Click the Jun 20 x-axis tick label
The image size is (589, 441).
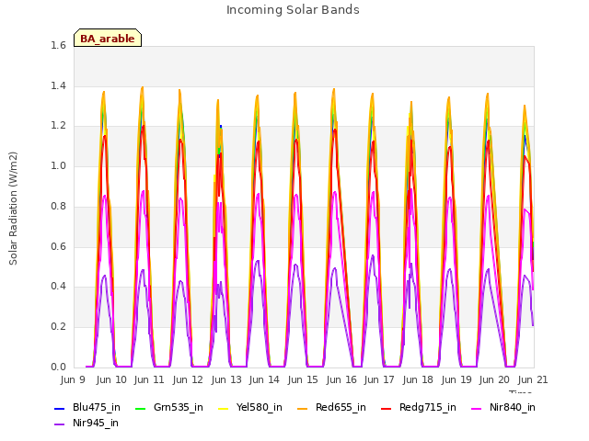tap(494, 379)
